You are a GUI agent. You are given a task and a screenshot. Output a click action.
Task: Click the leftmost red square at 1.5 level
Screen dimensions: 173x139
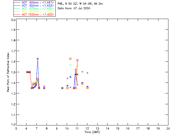(27, 72)
